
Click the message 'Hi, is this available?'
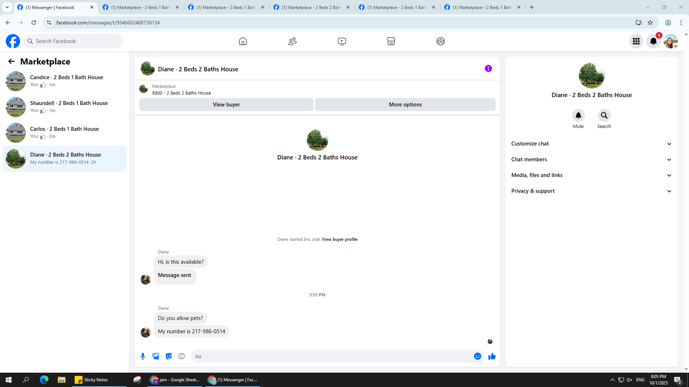[x=181, y=262]
